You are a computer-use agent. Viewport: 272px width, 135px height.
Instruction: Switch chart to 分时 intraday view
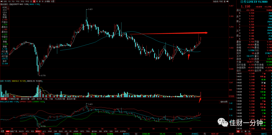(x=5, y=2)
